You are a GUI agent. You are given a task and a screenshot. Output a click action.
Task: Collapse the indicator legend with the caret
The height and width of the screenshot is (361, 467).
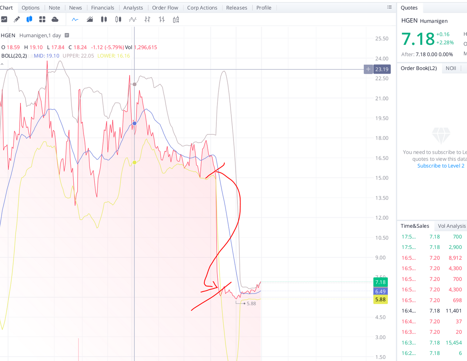click(2, 64)
